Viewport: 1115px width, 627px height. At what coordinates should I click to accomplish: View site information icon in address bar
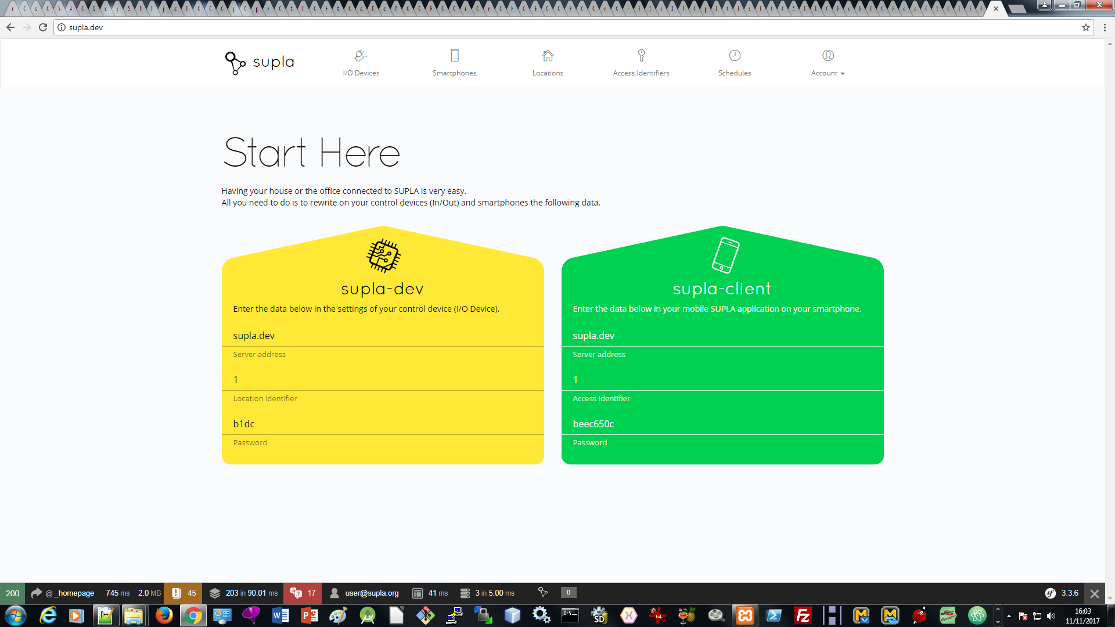(x=62, y=27)
